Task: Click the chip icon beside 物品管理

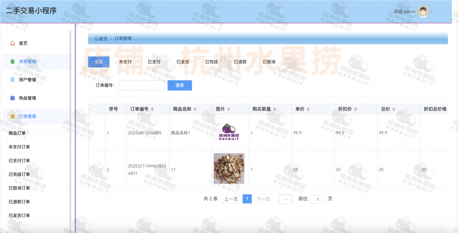Action: point(12,98)
